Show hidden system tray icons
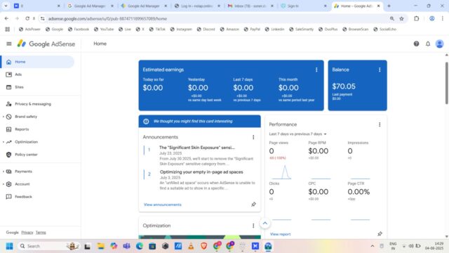Screen dimensions: 449x253 tap(373, 246)
